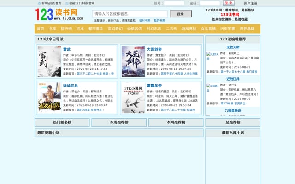Click the 最新入库小说 section header
This screenshot has height=184, width=295.
click(233, 133)
